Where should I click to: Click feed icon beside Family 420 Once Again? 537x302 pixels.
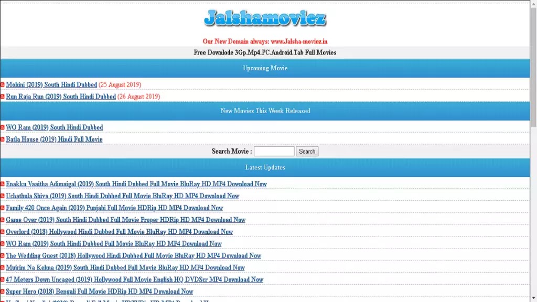[3, 208]
